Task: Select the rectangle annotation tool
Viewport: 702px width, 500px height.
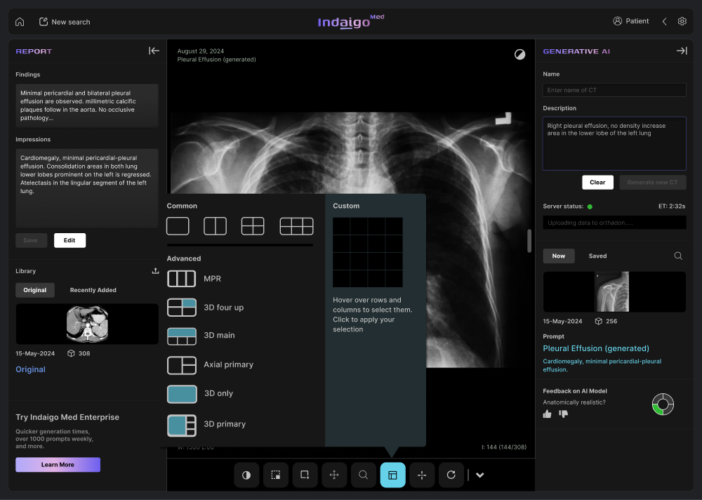Action: pos(305,475)
